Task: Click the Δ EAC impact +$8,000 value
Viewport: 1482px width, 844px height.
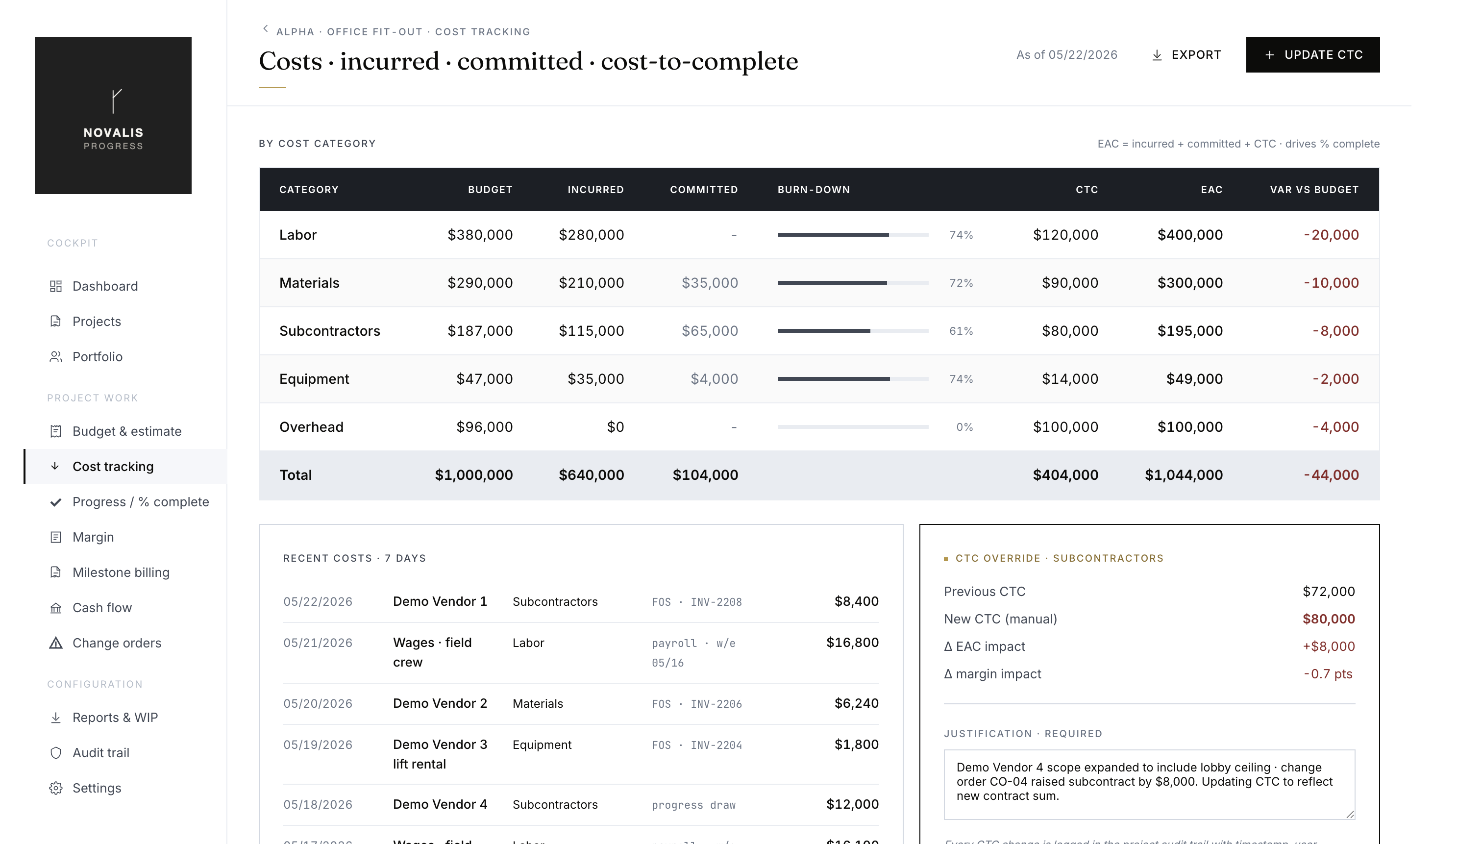Action: (x=1329, y=646)
